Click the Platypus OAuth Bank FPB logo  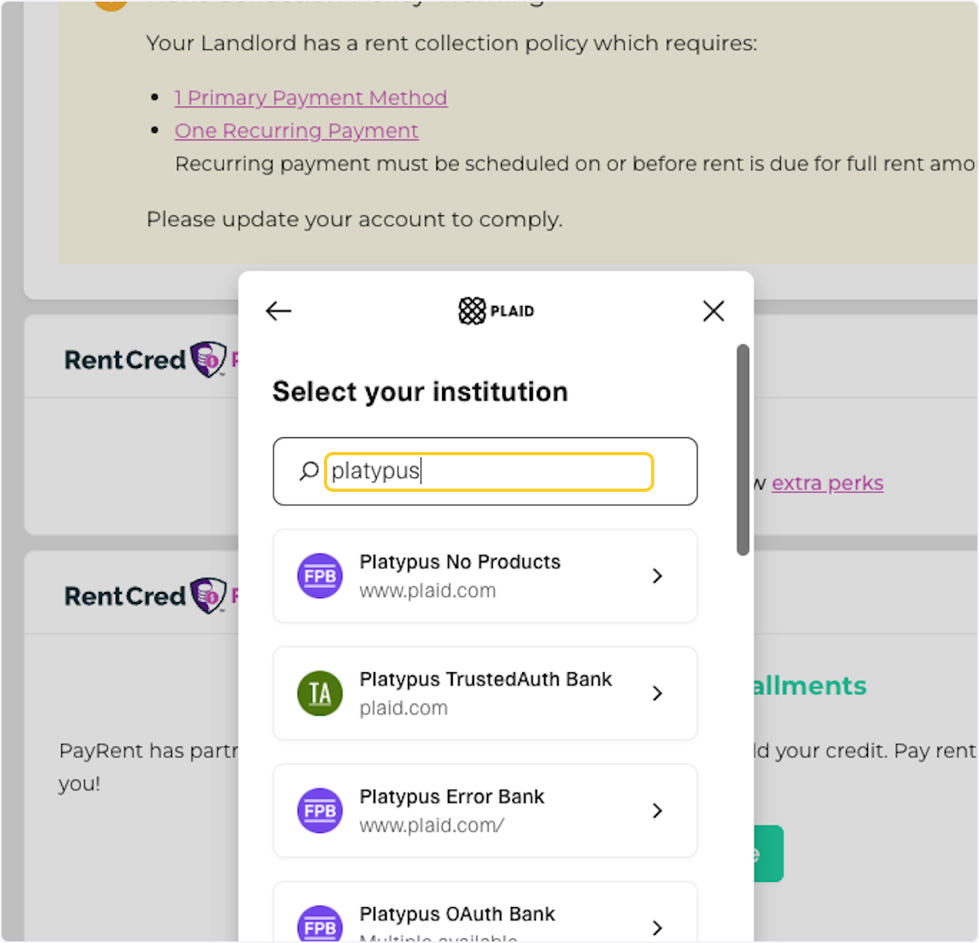[x=320, y=926]
